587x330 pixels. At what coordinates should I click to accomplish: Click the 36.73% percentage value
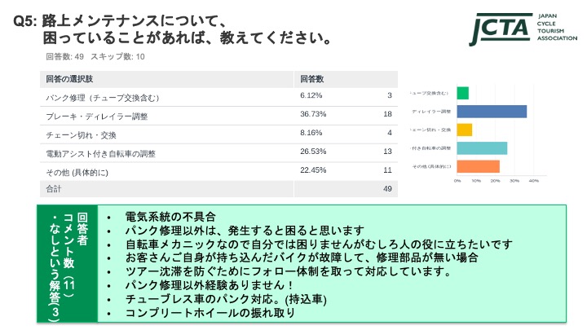[313, 114]
